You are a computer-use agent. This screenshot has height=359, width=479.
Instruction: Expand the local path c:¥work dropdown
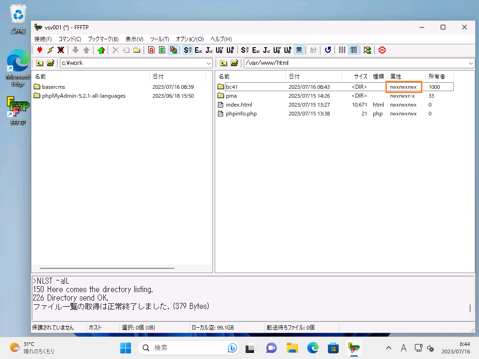[x=209, y=63]
